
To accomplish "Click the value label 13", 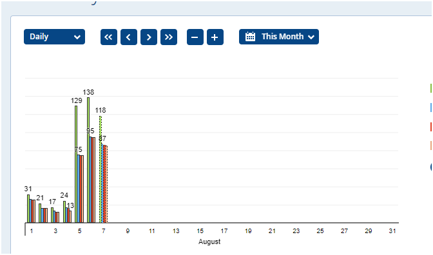I will click(x=70, y=205).
